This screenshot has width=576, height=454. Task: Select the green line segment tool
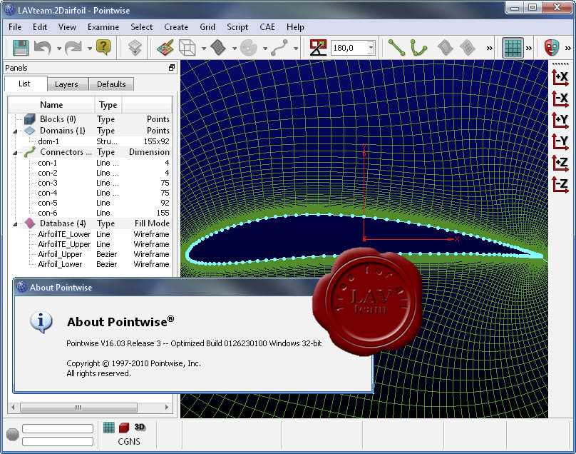[397, 48]
